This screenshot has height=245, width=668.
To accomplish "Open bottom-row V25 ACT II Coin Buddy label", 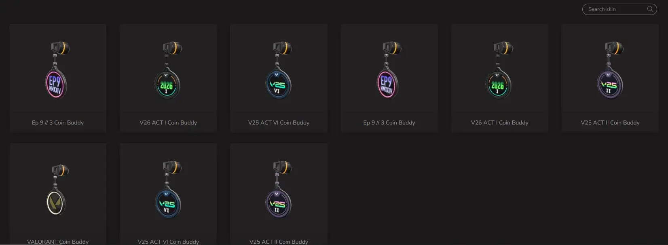I will point(279,242).
